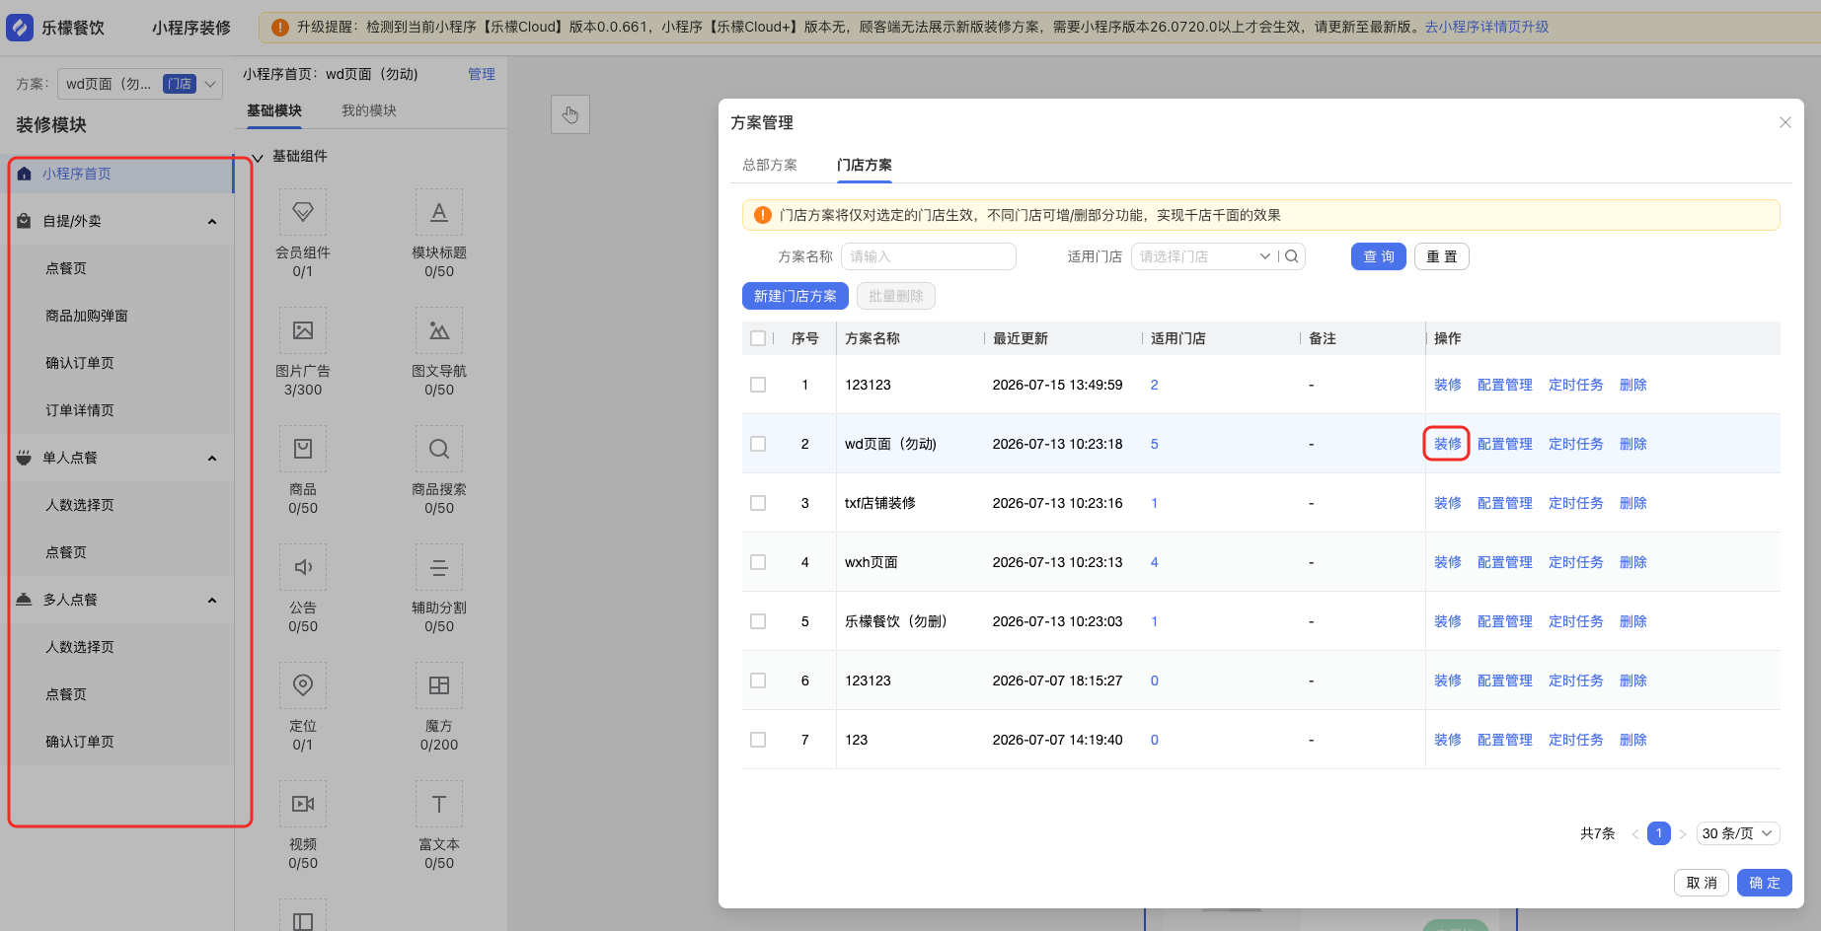1821x931 pixels.
Task: Open the 去小程序详情页升级 link
Action: click(1486, 27)
